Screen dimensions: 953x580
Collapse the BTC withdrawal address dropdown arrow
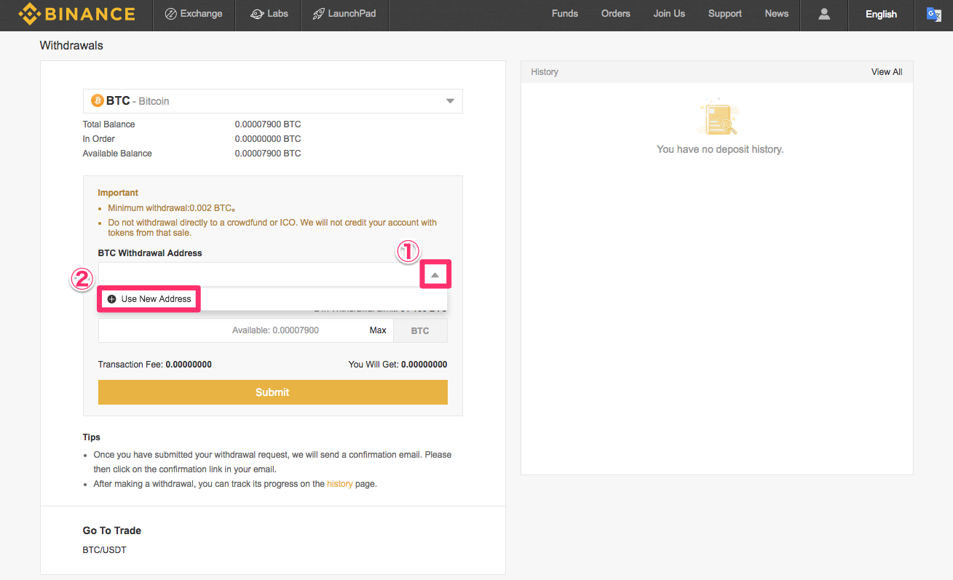(x=435, y=274)
